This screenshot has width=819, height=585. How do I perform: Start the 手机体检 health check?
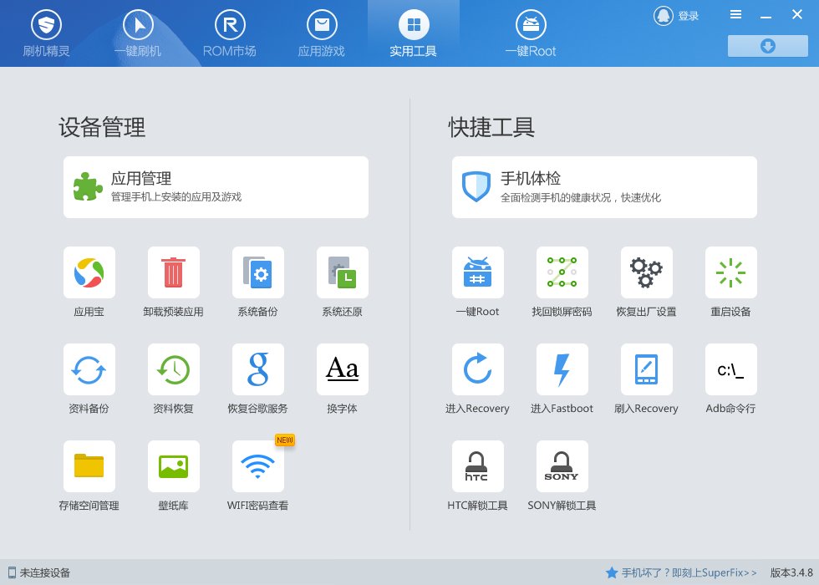(x=604, y=187)
